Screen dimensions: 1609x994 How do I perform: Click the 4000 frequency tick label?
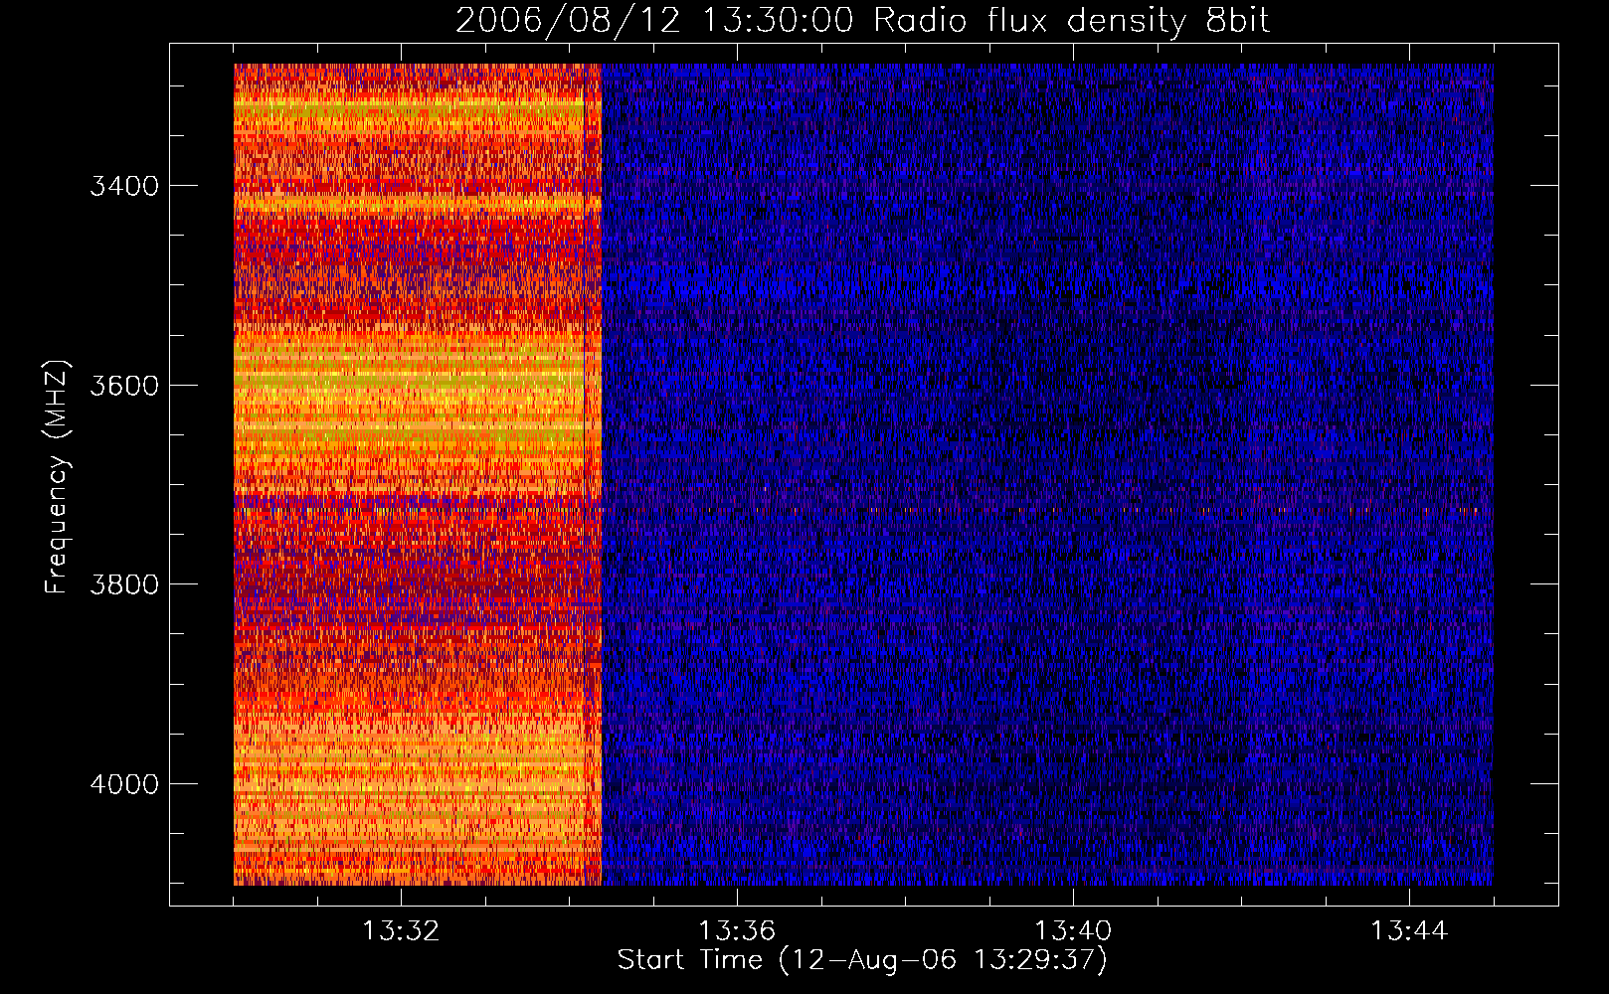point(124,783)
